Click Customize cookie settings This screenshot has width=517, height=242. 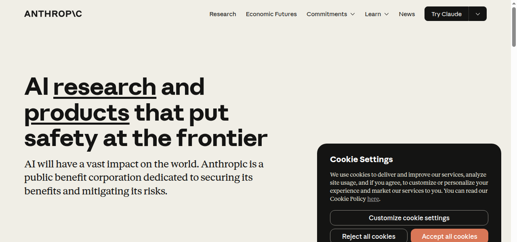pyautogui.click(x=409, y=218)
